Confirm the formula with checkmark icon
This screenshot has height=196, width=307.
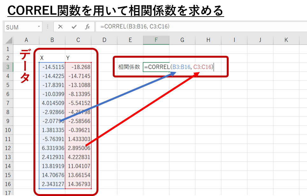[x=74, y=27]
